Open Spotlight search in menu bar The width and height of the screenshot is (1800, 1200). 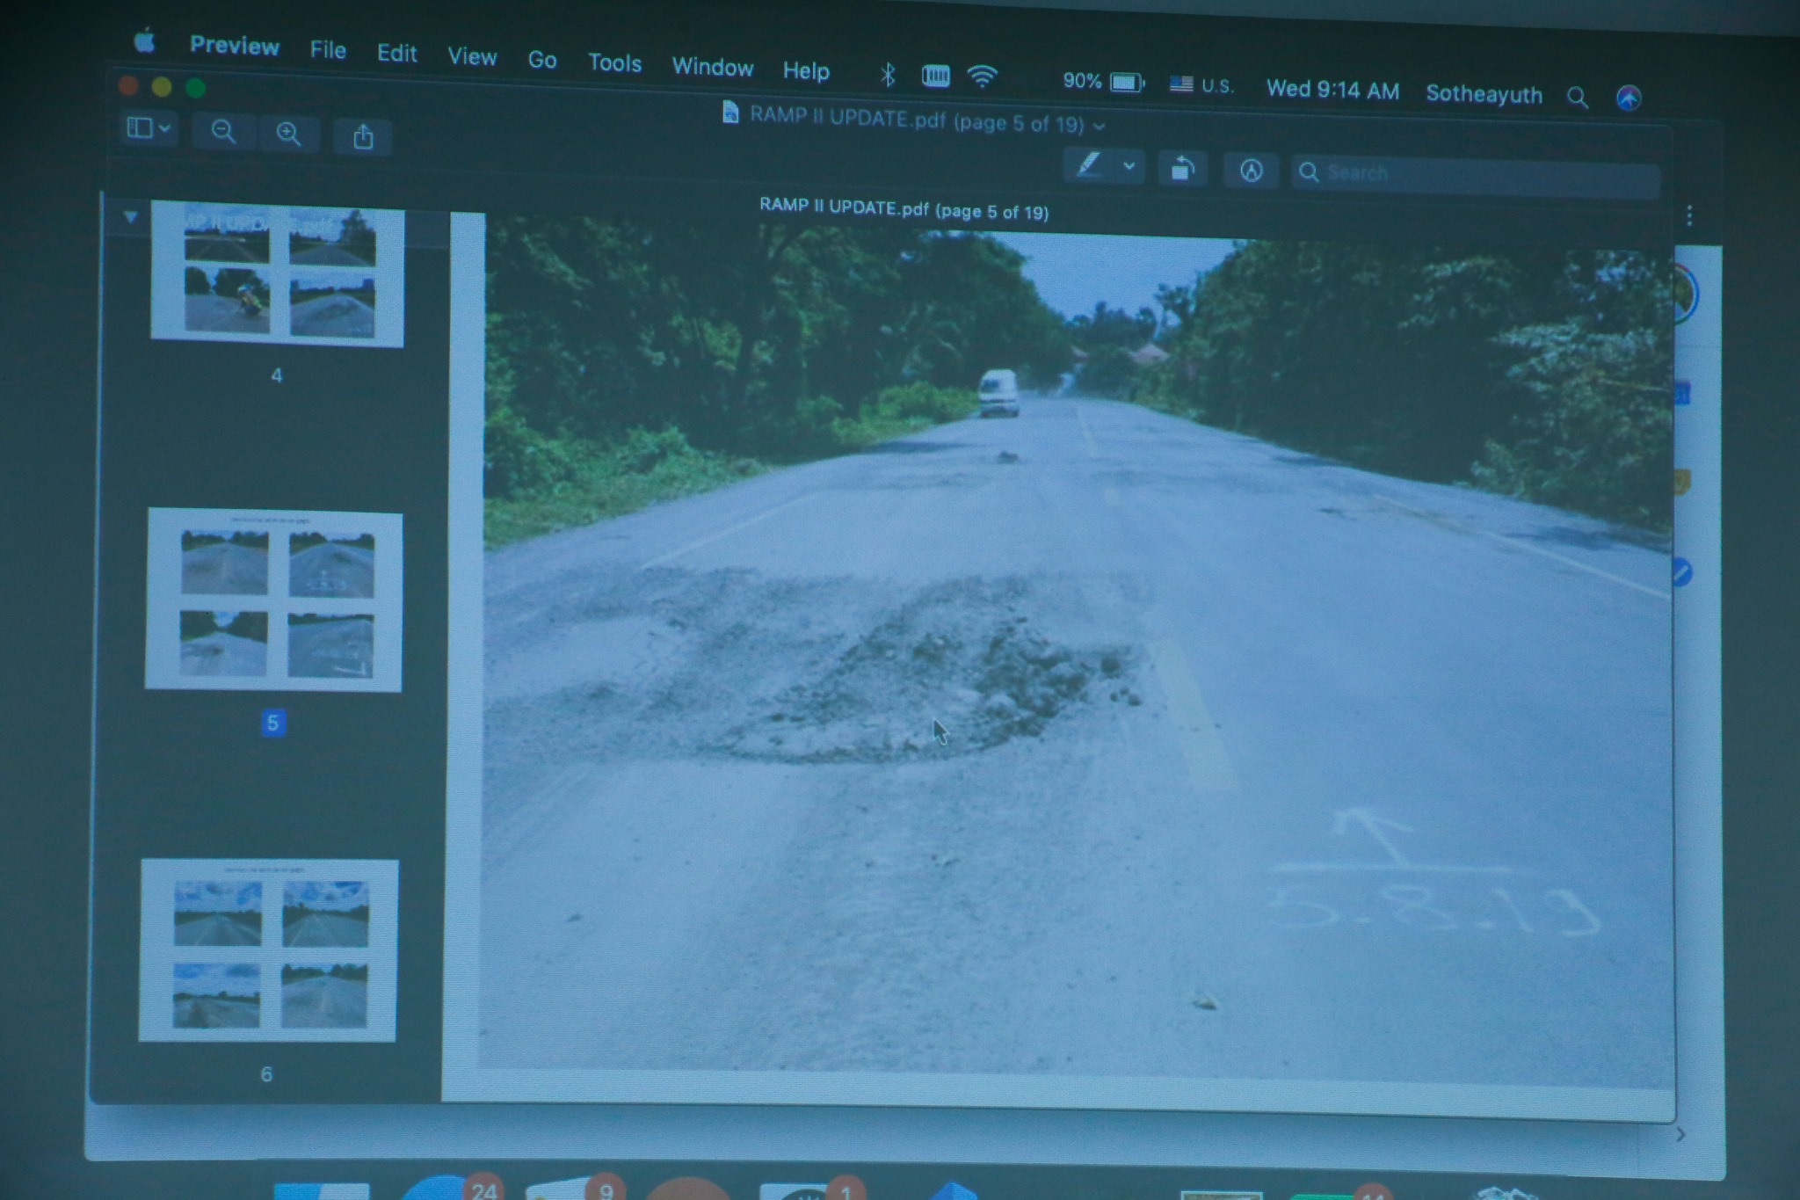[x=1578, y=97]
